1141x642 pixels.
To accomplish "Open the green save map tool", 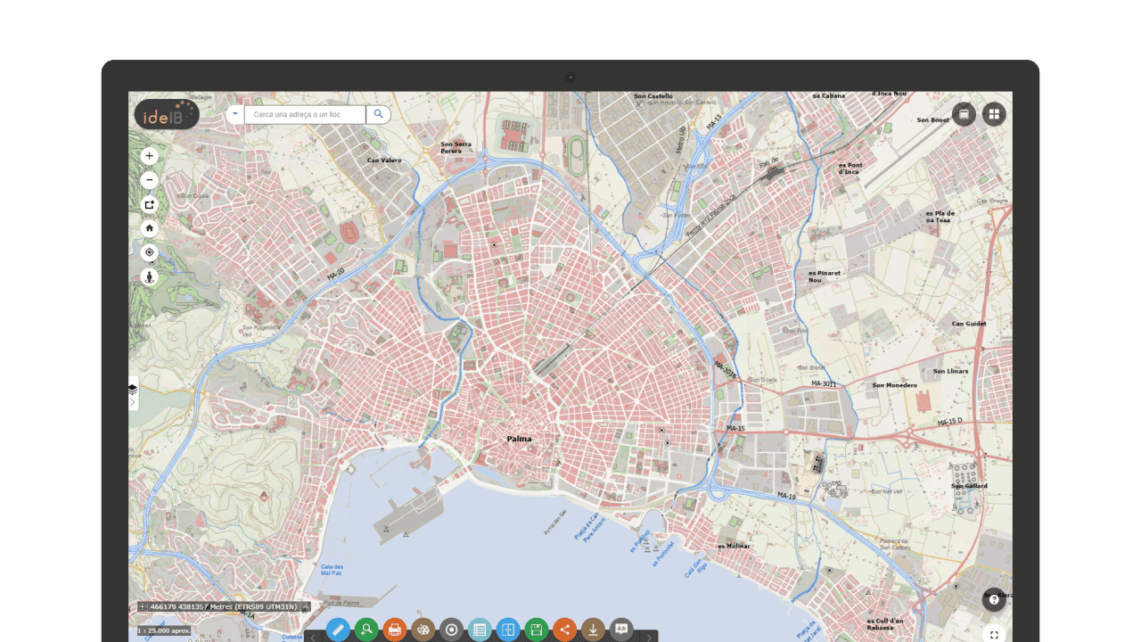I will 536,630.
